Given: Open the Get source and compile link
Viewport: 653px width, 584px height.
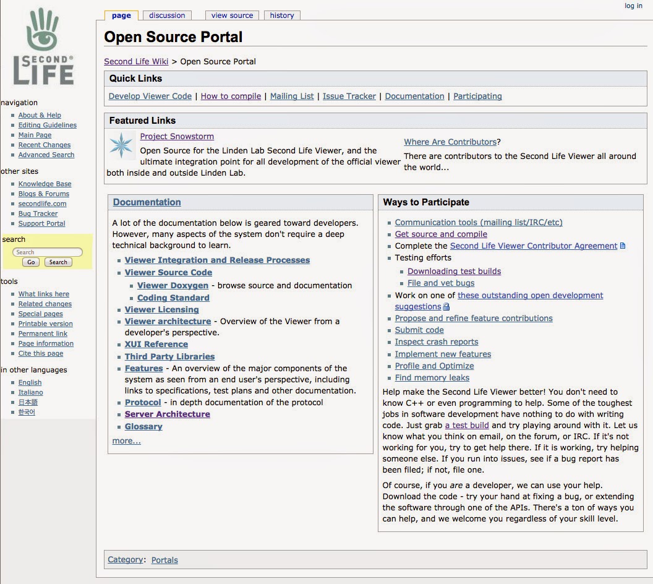Looking at the screenshot, I should (x=441, y=234).
